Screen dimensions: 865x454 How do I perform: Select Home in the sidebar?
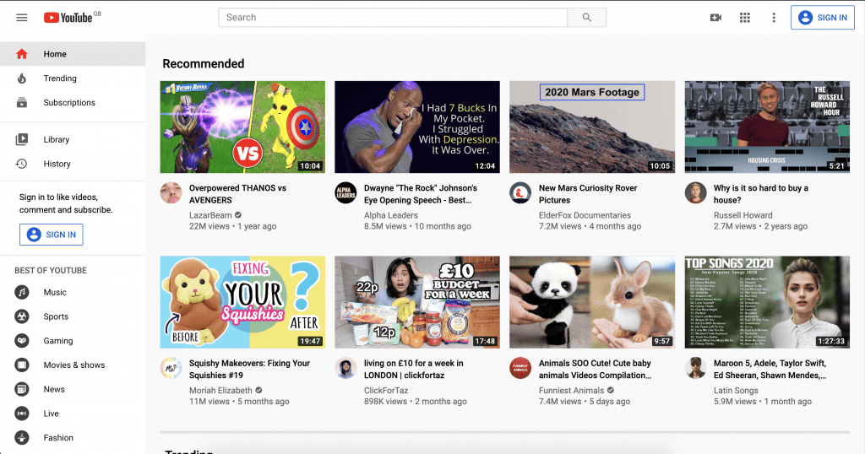[x=73, y=54]
